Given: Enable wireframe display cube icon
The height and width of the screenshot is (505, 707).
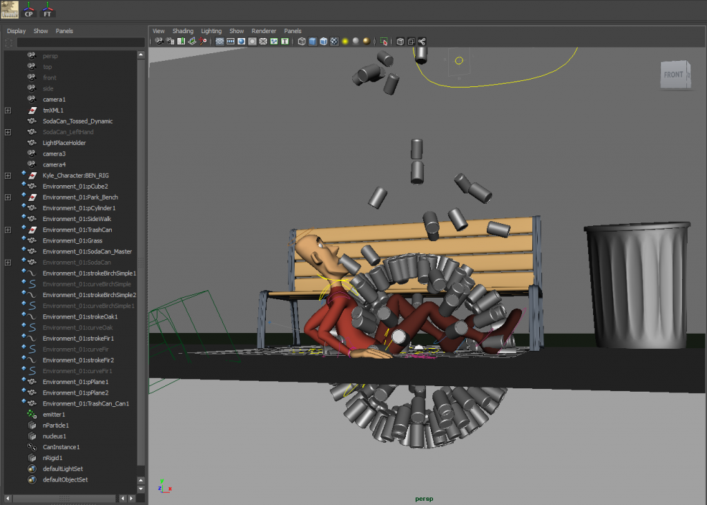Looking at the screenshot, I should (302, 41).
